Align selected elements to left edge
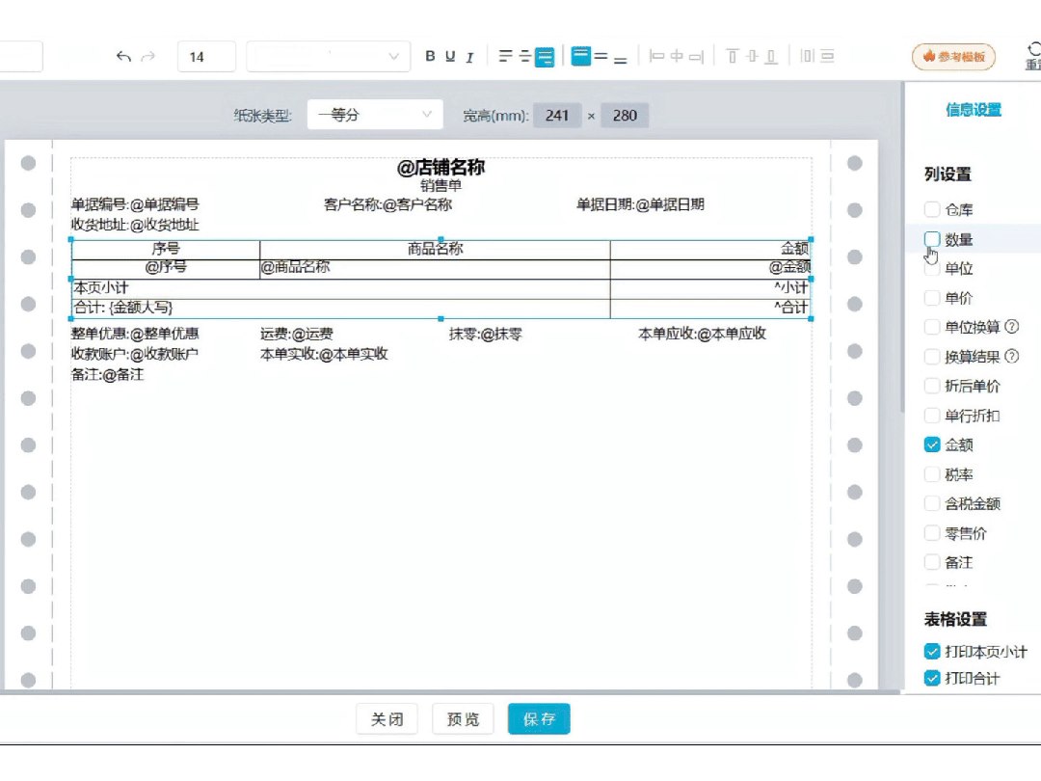The height and width of the screenshot is (781, 1041). (656, 57)
